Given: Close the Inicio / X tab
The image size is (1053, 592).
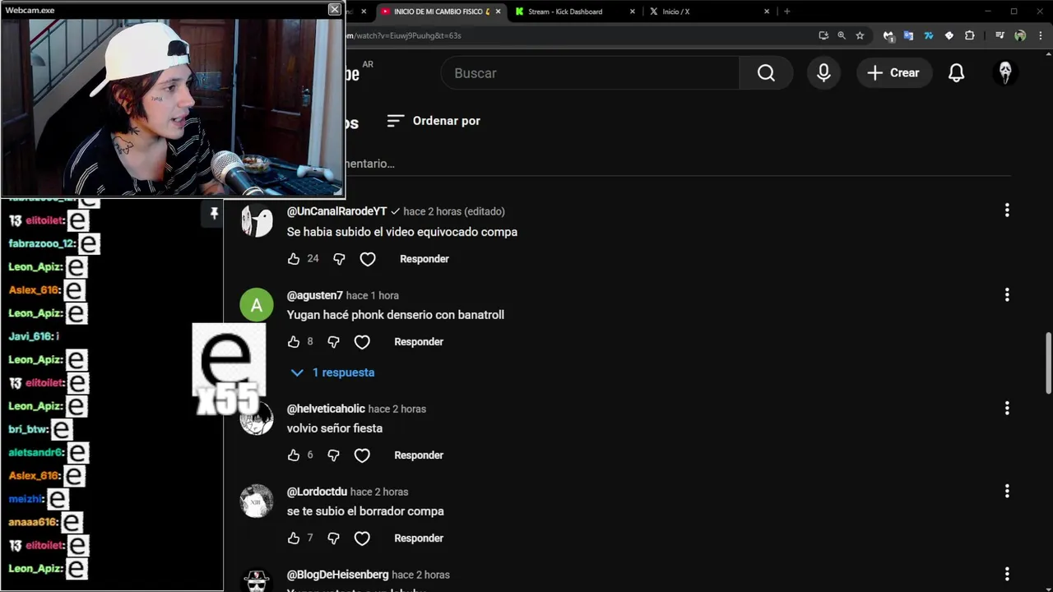Looking at the screenshot, I should [767, 12].
